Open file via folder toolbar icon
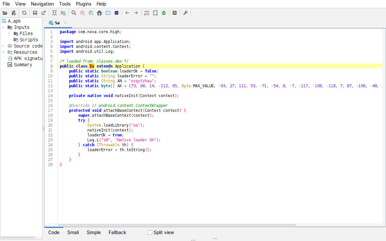This screenshot has height=241, width=386. tap(5, 13)
